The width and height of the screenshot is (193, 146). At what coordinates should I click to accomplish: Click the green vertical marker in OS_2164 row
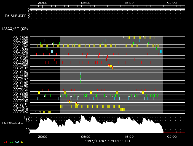click(80, 71)
